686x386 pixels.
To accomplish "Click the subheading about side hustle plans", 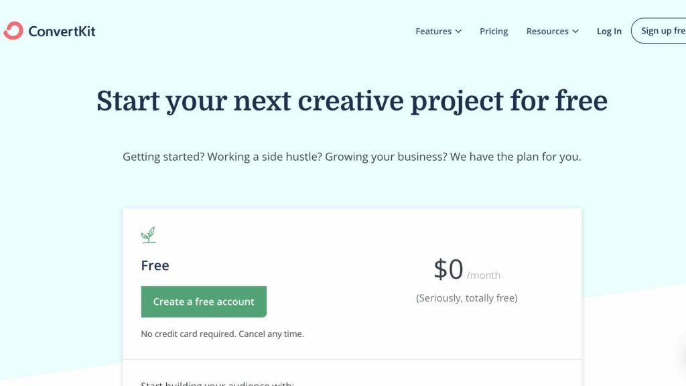I will 352,157.
